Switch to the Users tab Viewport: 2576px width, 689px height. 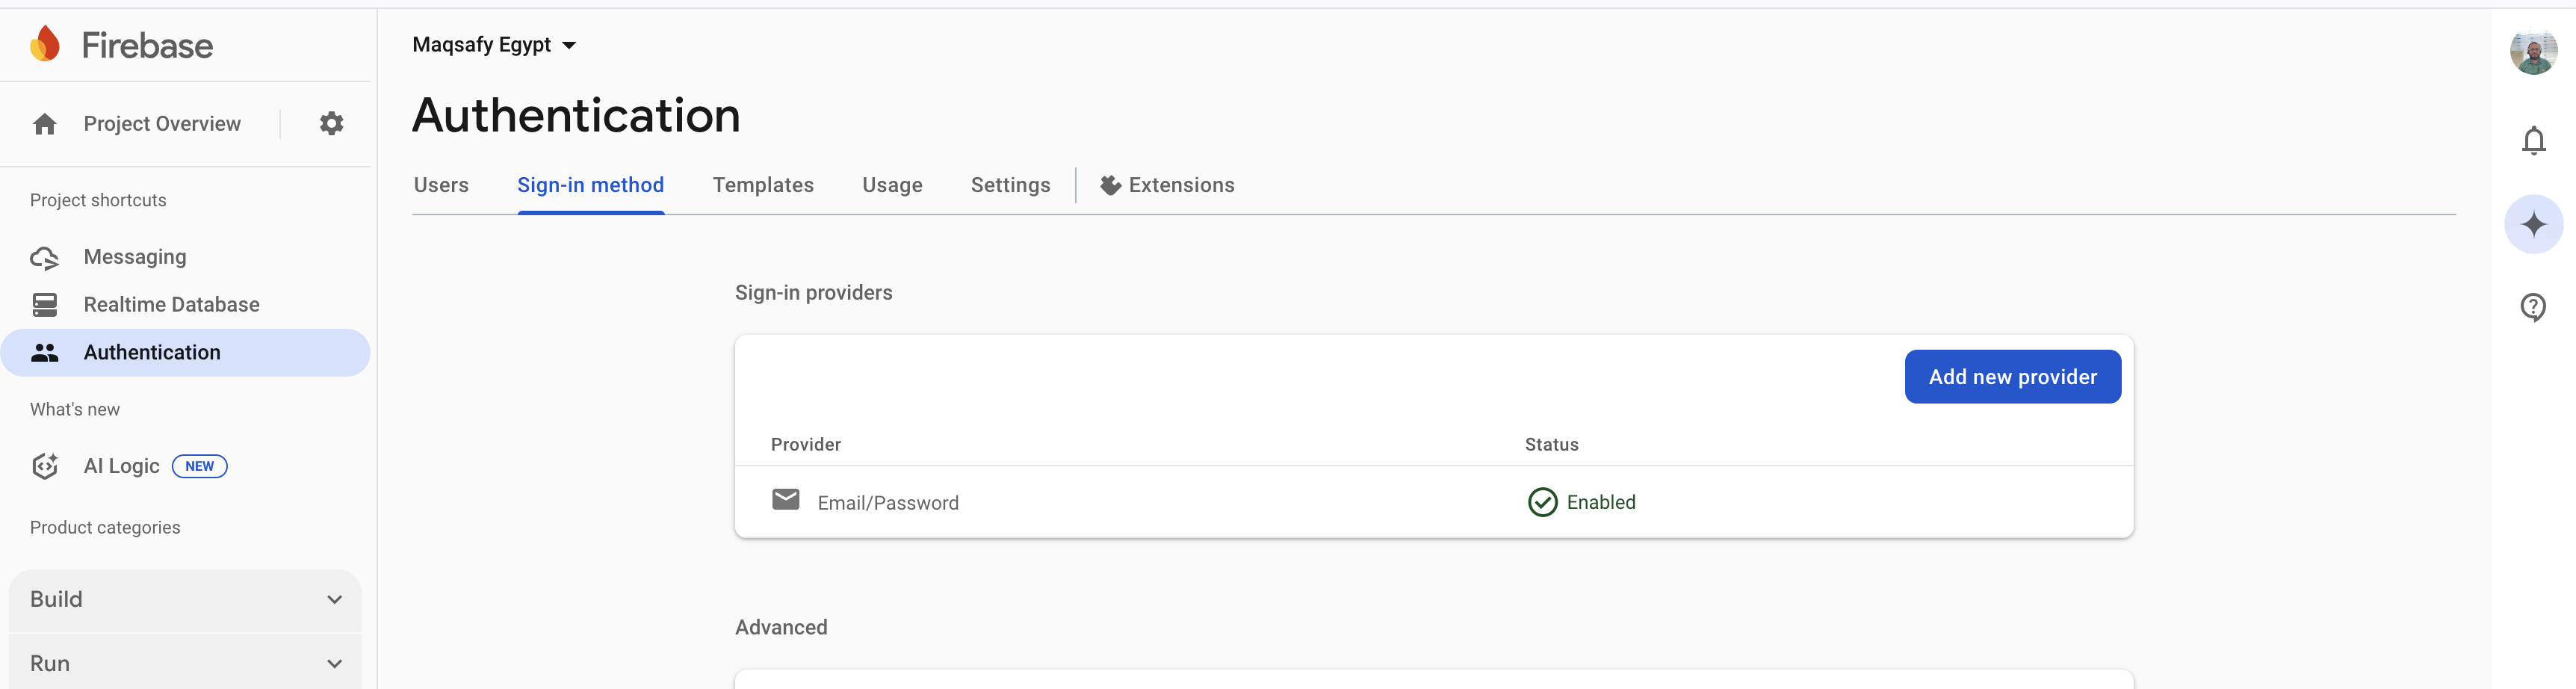click(x=441, y=186)
